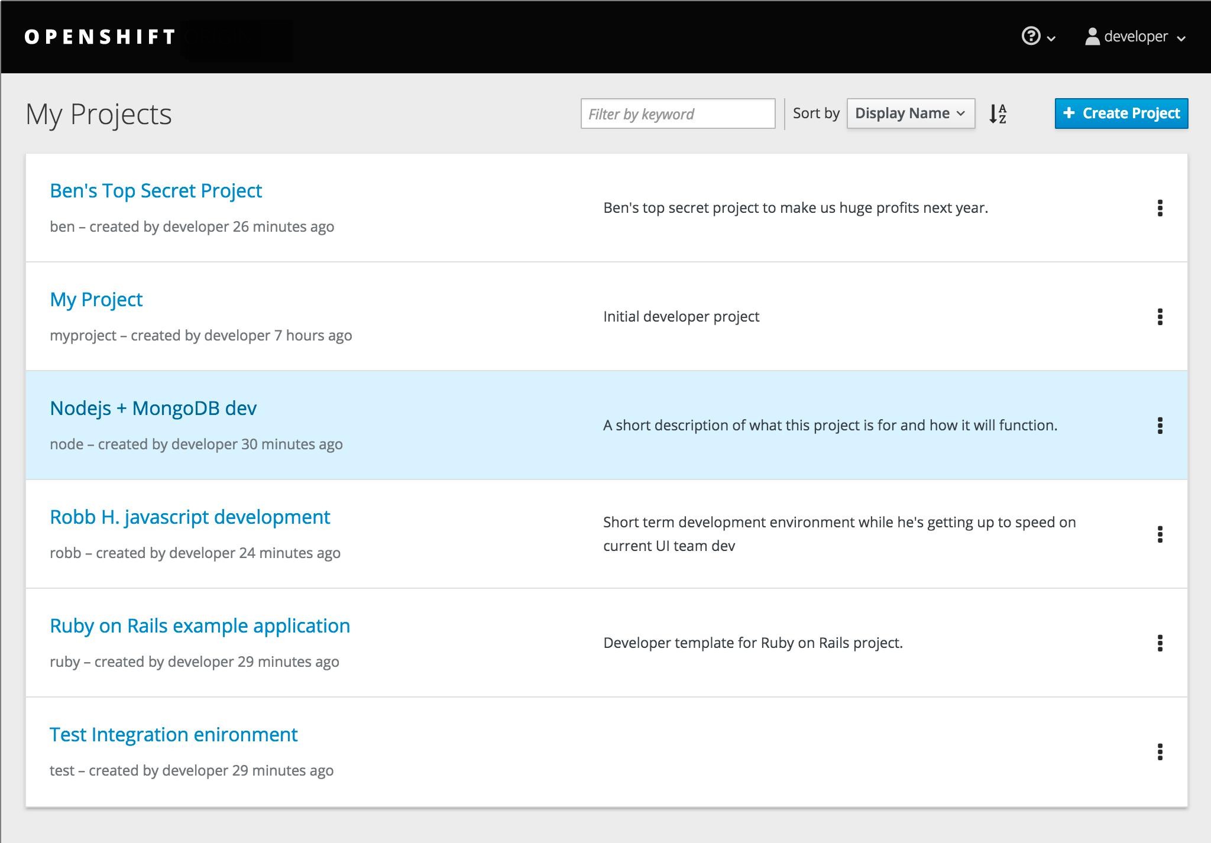Click 'ben – created by developer 26 minutes ago'
This screenshot has width=1211, height=843.
[x=192, y=227]
